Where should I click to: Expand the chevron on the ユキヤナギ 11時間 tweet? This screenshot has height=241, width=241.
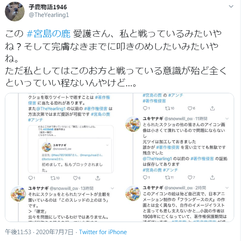point(227,119)
